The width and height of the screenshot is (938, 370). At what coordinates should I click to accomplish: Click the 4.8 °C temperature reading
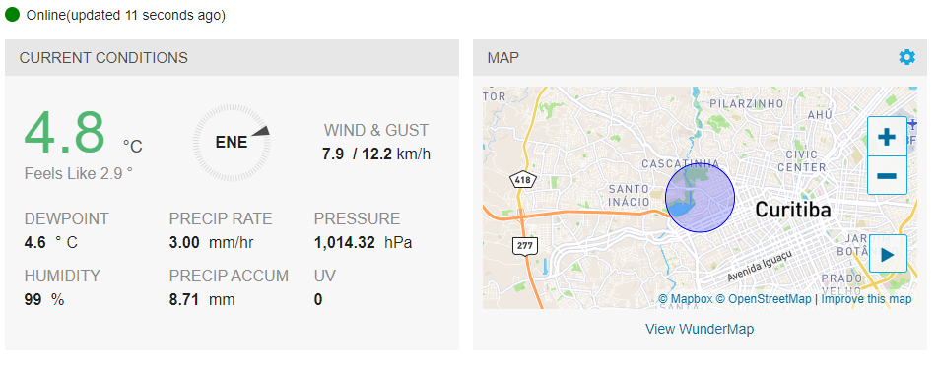pyautogui.click(x=83, y=134)
